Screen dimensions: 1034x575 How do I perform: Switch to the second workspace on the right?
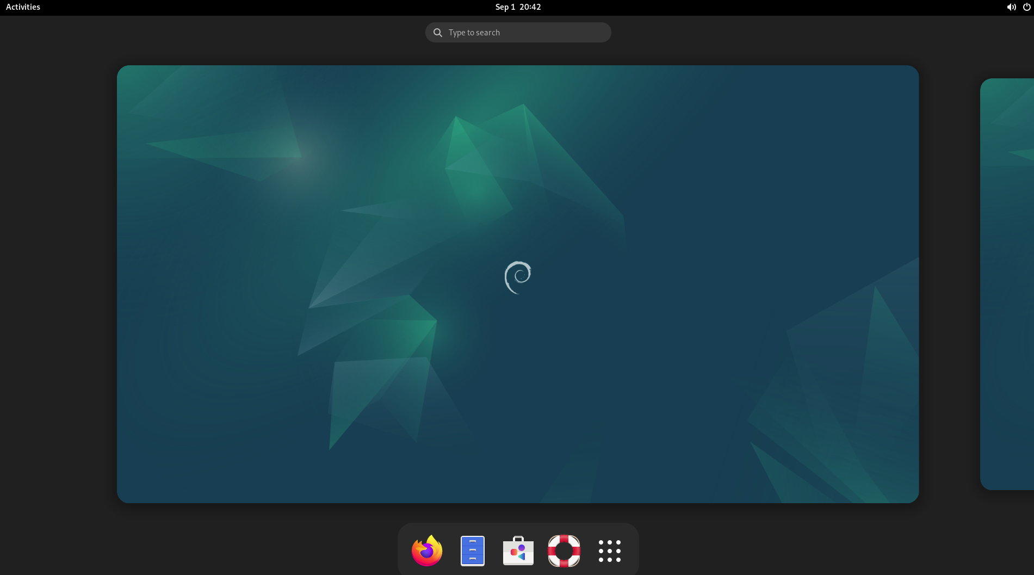click(1007, 284)
